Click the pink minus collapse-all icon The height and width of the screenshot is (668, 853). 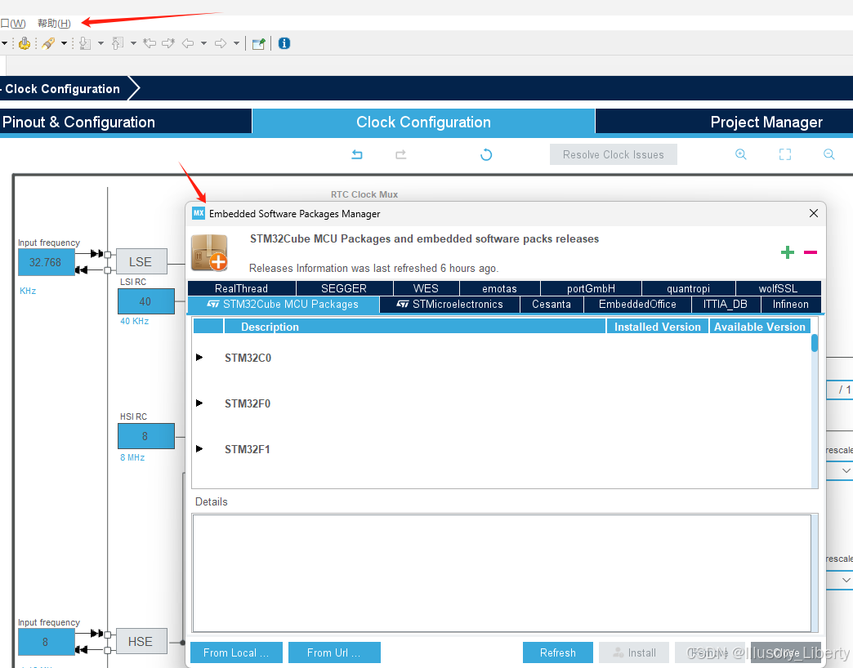(811, 252)
